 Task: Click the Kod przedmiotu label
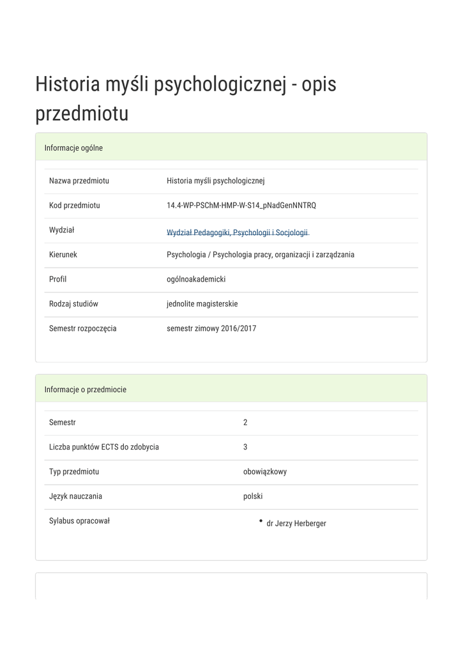click(x=75, y=206)
